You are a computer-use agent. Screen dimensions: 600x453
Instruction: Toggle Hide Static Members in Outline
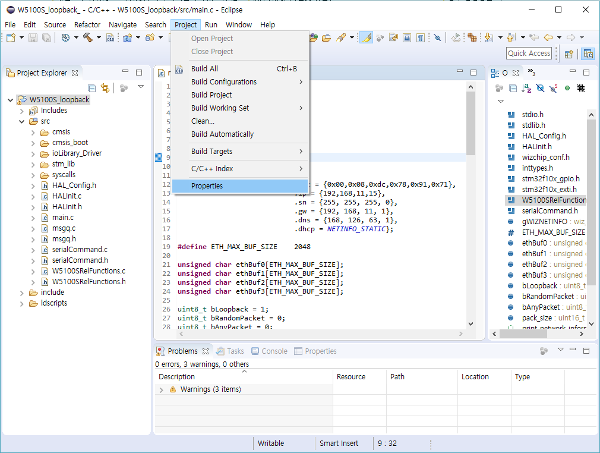(554, 89)
